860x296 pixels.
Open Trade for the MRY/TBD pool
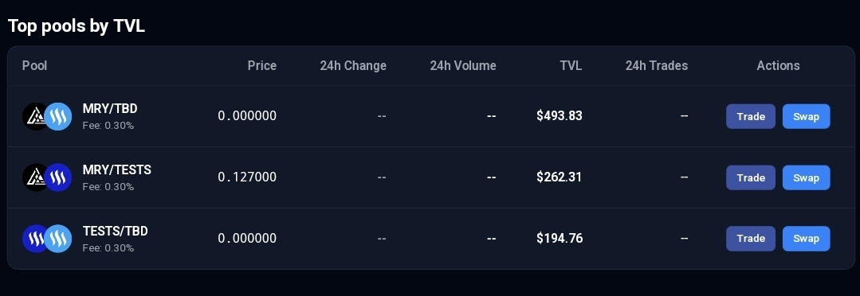point(751,116)
